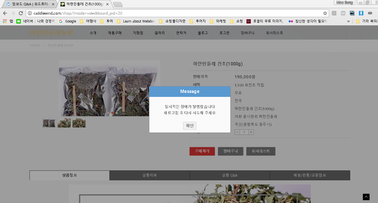Focus the browser address bar
The width and height of the screenshot is (378, 203).
(x=177, y=13)
